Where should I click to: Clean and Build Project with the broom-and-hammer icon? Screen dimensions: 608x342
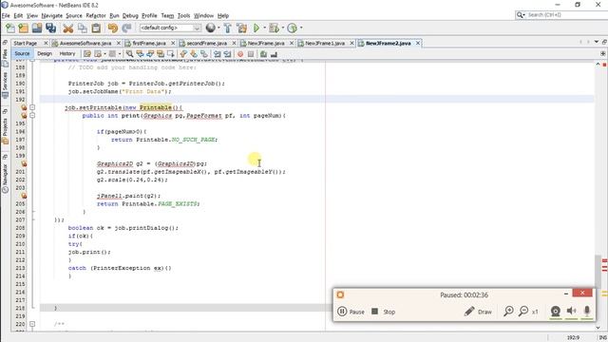[x=241, y=28]
